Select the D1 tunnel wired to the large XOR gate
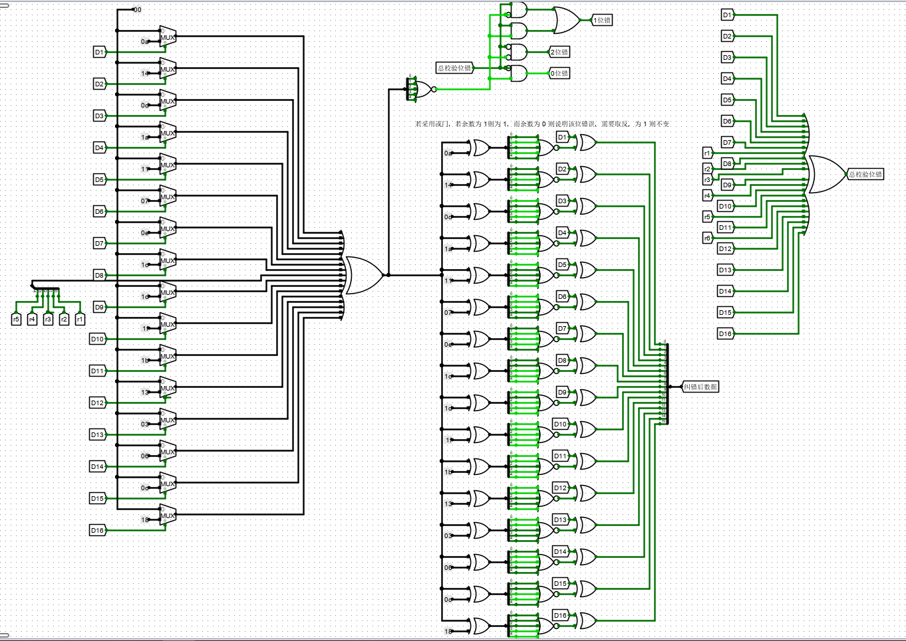This screenshot has height=641, width=906. [727, 15]
